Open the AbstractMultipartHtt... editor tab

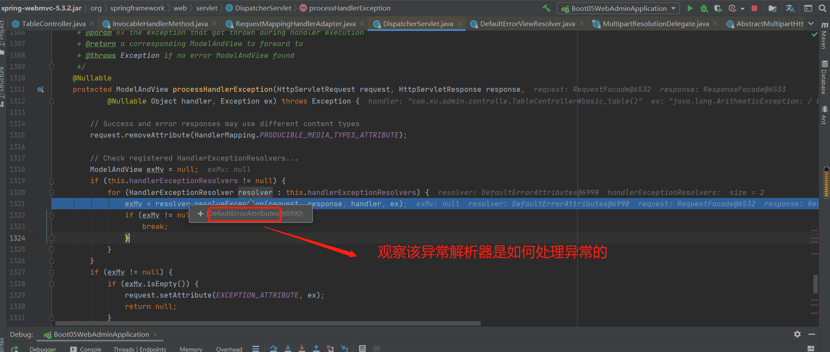point(765,23)
